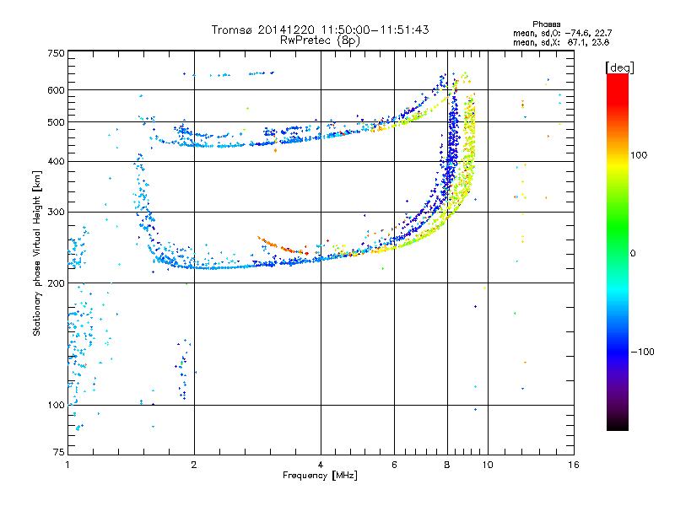Click x-axis tick label '4'
The width and height of the screenshot is (675, 506).
[321, 465]
